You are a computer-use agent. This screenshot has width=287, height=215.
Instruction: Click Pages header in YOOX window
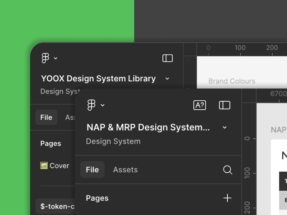pos(51,144)
